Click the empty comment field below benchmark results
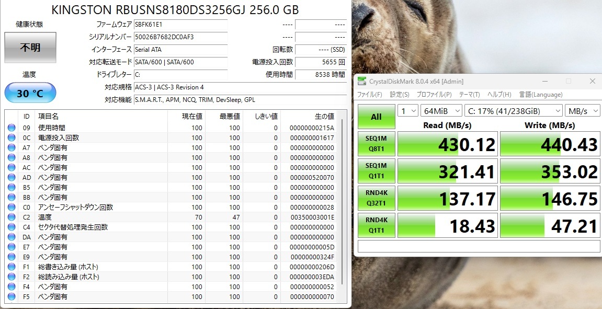602x309 pixels. (x=479, y=246)
